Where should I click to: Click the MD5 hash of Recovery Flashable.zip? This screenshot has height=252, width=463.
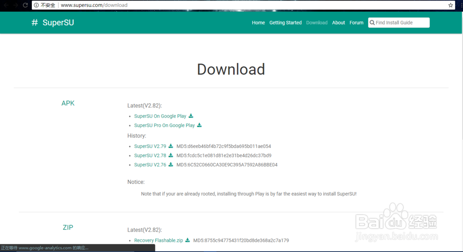coord(241,240)
